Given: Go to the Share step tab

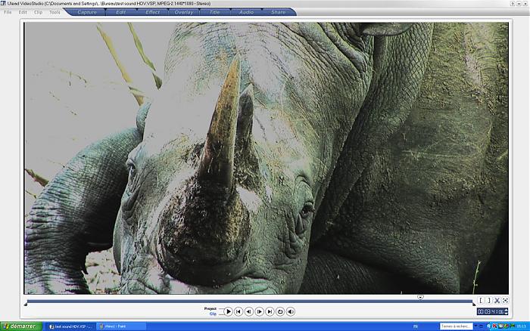Looking at the screenshot, I should point(278,12).
